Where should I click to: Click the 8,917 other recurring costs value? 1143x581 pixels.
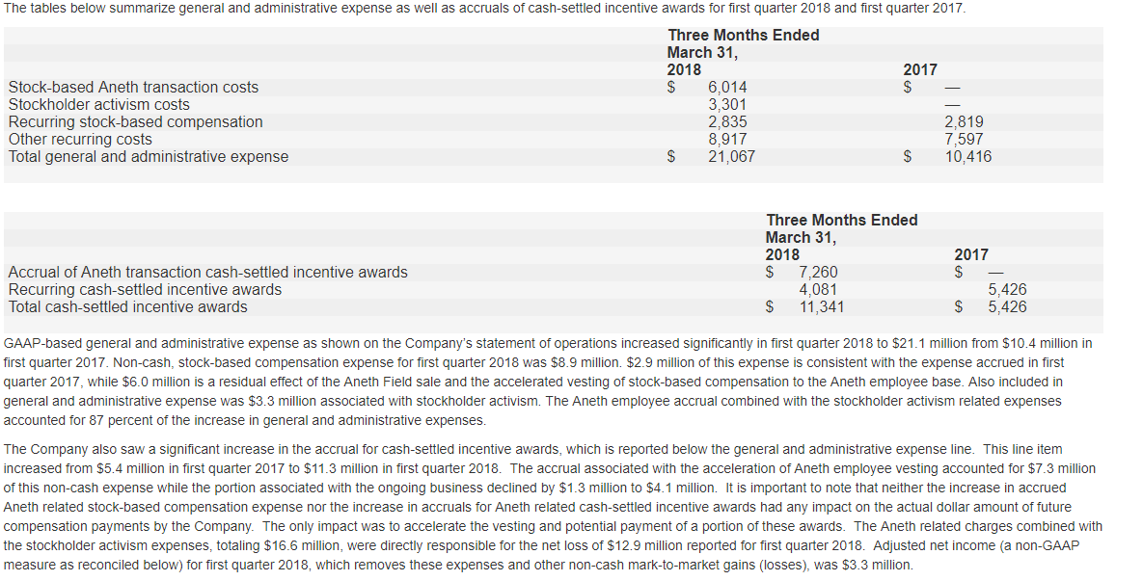727,140
